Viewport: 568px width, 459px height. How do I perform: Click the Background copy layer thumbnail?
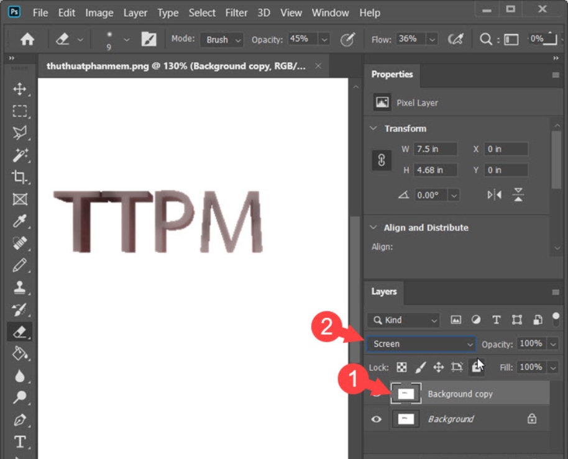[x=406, y=393]
